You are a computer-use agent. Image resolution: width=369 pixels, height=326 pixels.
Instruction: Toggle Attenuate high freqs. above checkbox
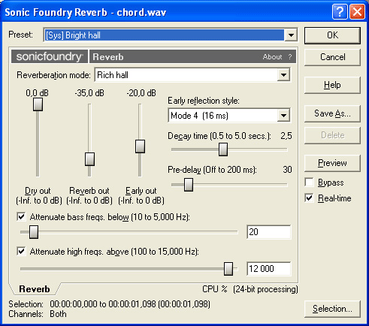(x=21, y=251)
